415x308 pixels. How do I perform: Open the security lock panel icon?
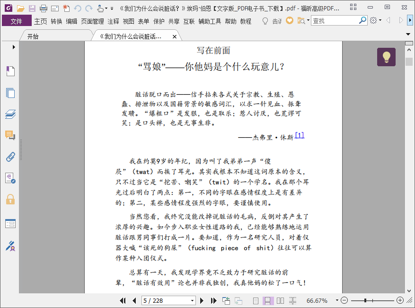coord(10,200)
